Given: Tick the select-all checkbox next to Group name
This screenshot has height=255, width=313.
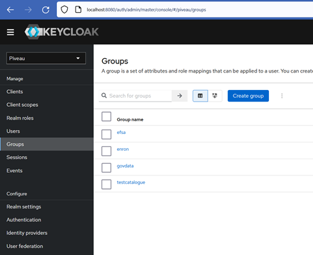Looking at the screenshot, I should point(106,116).
